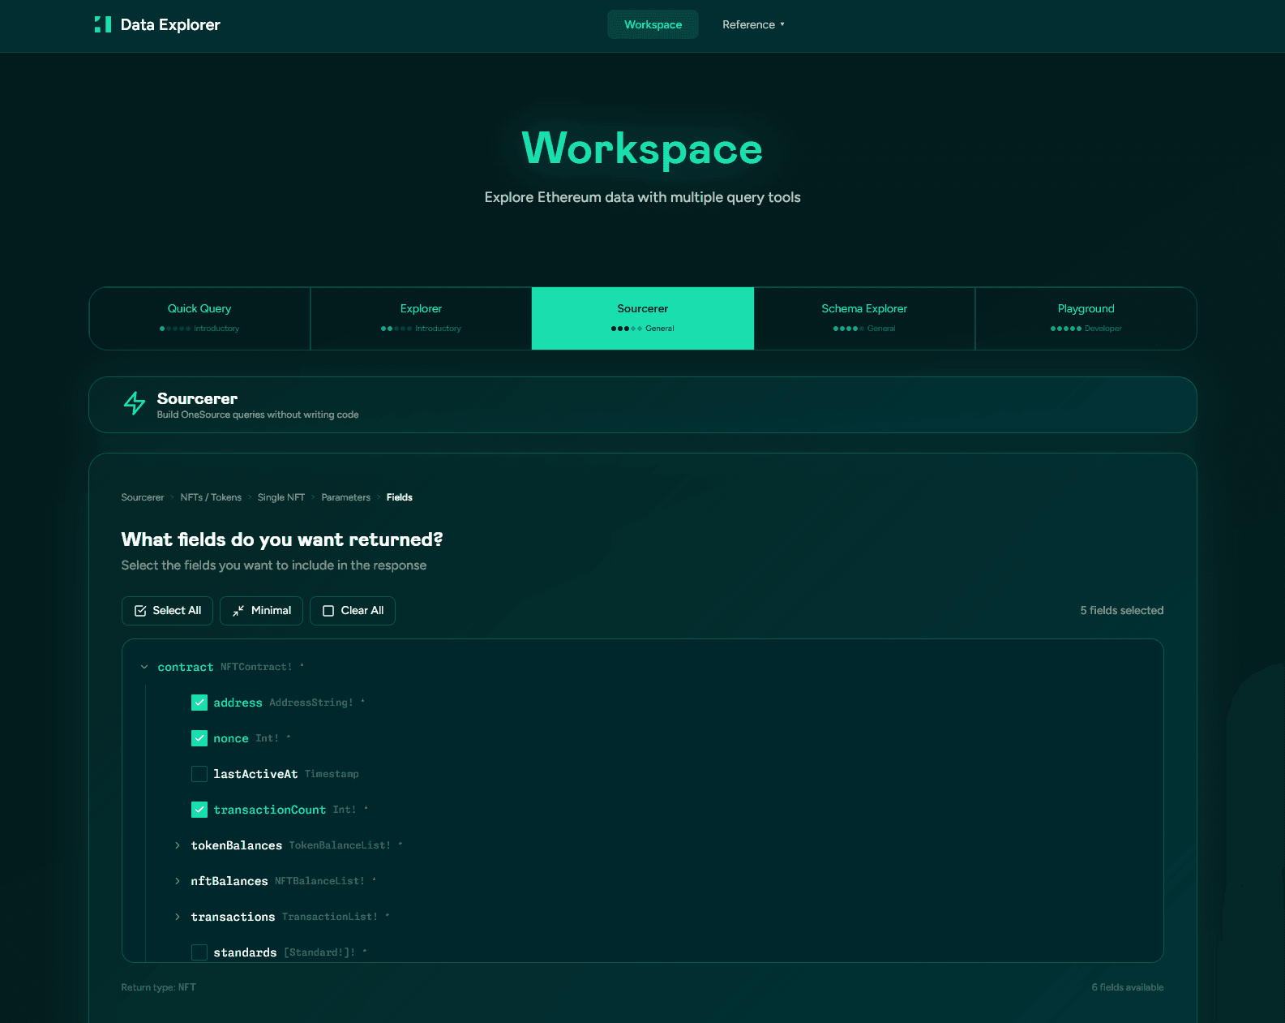The image size is (1285, 1023).
Task: Collapse the contract tree node
Action: [144, 667]
